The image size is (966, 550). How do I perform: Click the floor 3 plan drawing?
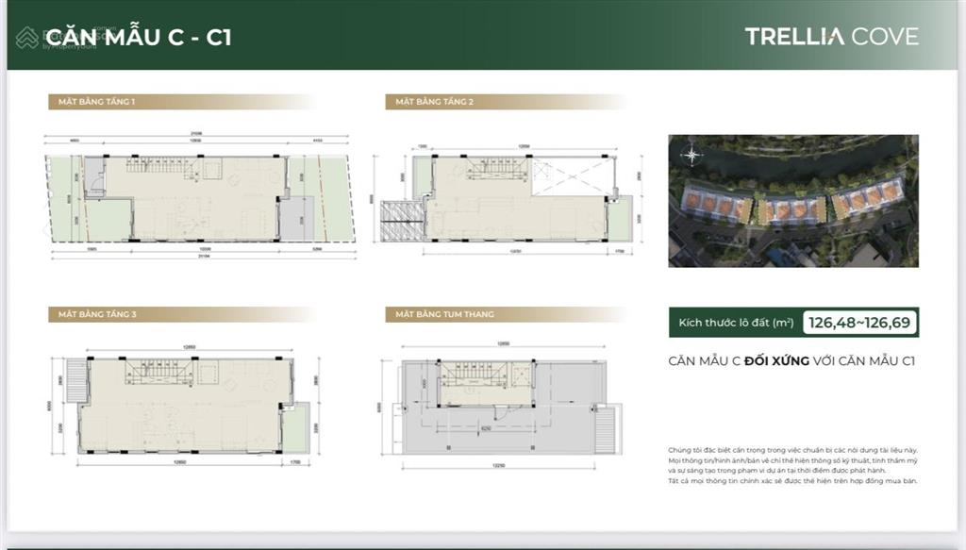184,406
